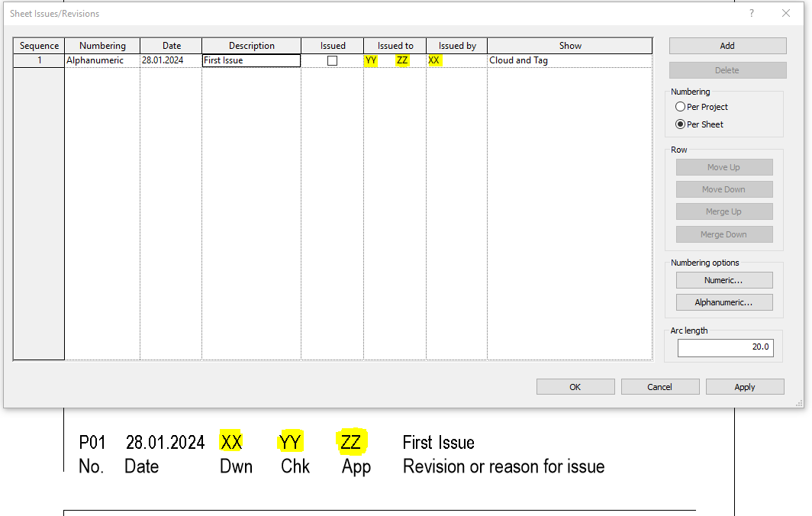Select the Per Sheet numbering option
812x516 pixels.
click(x=680, y=124)
